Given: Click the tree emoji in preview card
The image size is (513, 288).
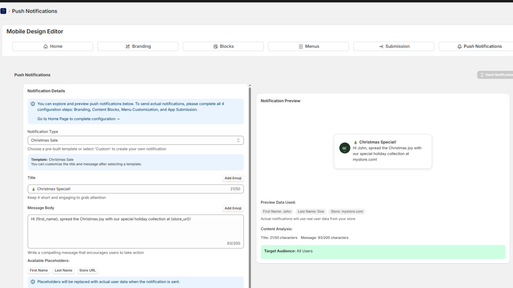Looking at the screenshot, I should (355, 142).
